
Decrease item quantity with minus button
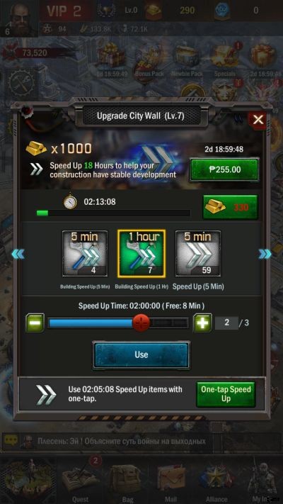pyautogui.click(x=35, y=323)
